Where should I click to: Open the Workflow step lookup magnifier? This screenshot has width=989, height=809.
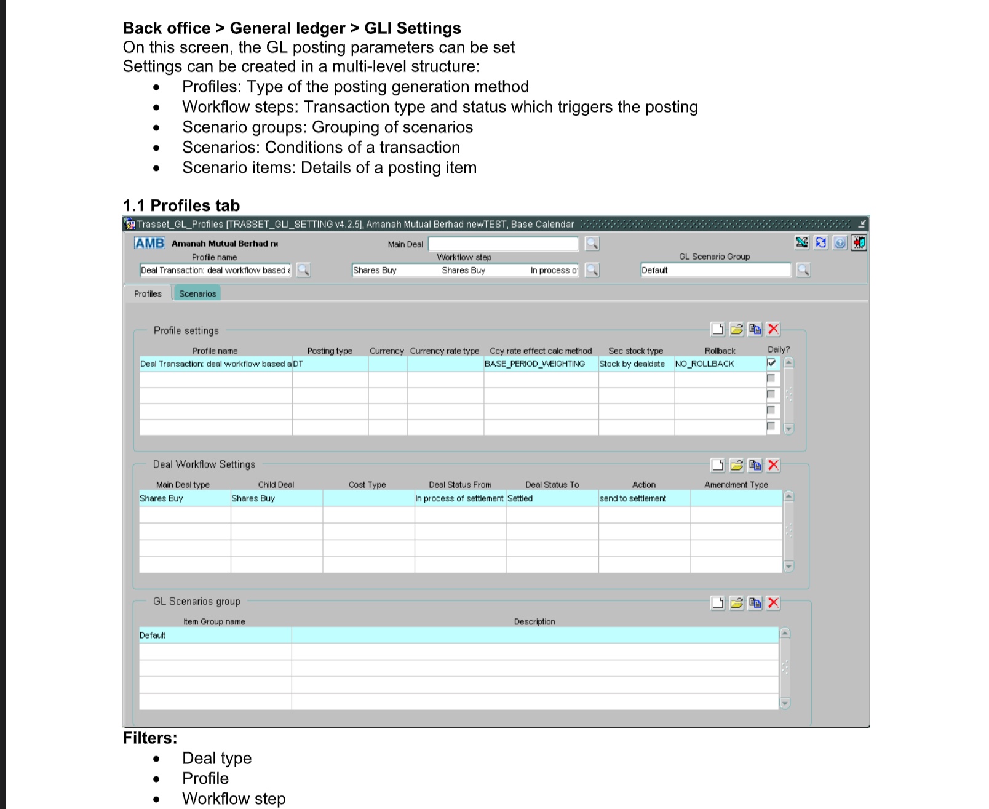(x=592, y=270)
